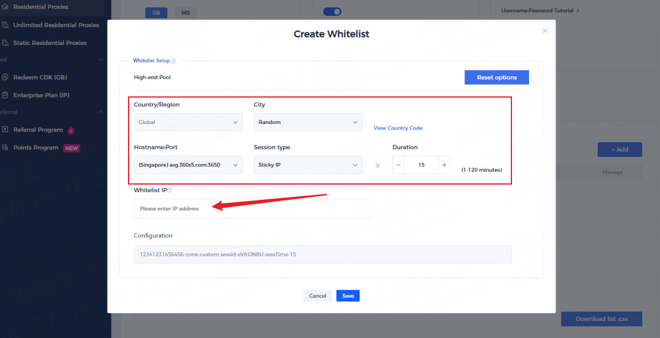The width and height of the screenshot is (660, 338).
Task: Open the Country/Region dropdown
Action: (188, 122)
